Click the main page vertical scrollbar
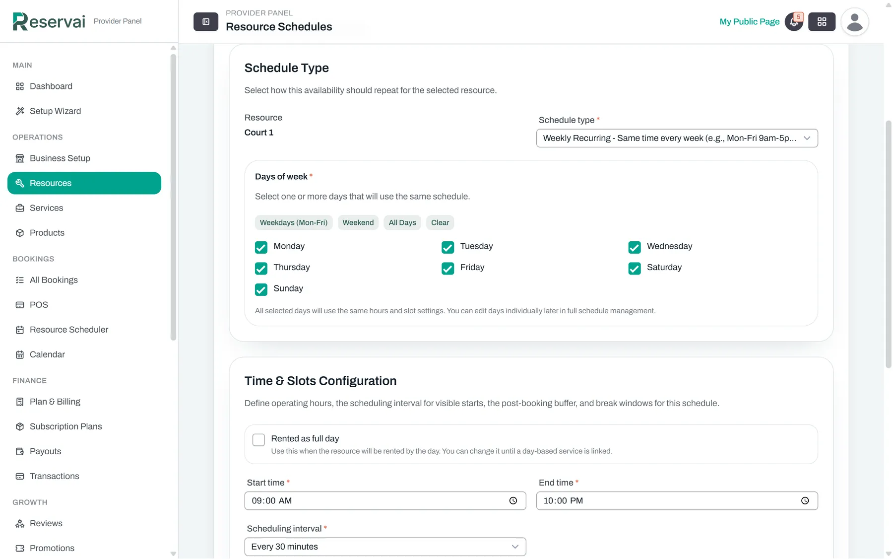Screen dimensions: 893x559 pyautogui.click(x=889, y=244)
